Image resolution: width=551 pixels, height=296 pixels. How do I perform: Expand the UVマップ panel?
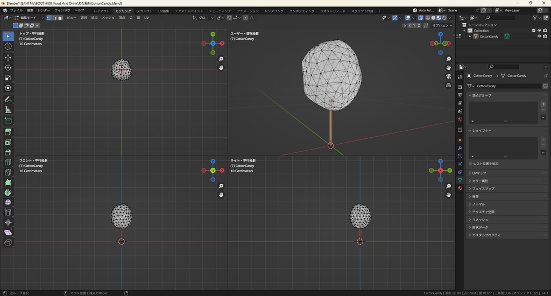click(479, 173)
